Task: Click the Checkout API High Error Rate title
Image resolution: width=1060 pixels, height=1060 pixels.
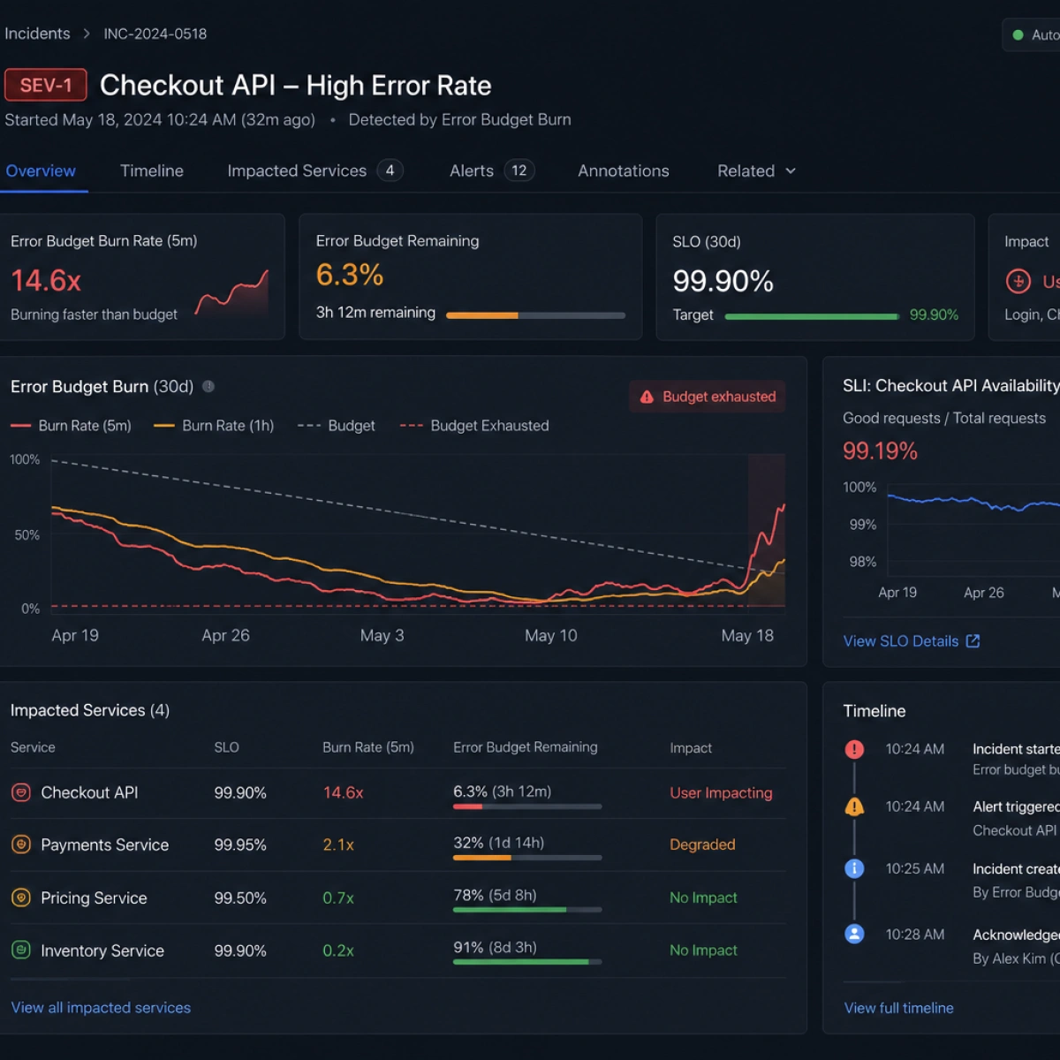Action: tap(296, 86)
